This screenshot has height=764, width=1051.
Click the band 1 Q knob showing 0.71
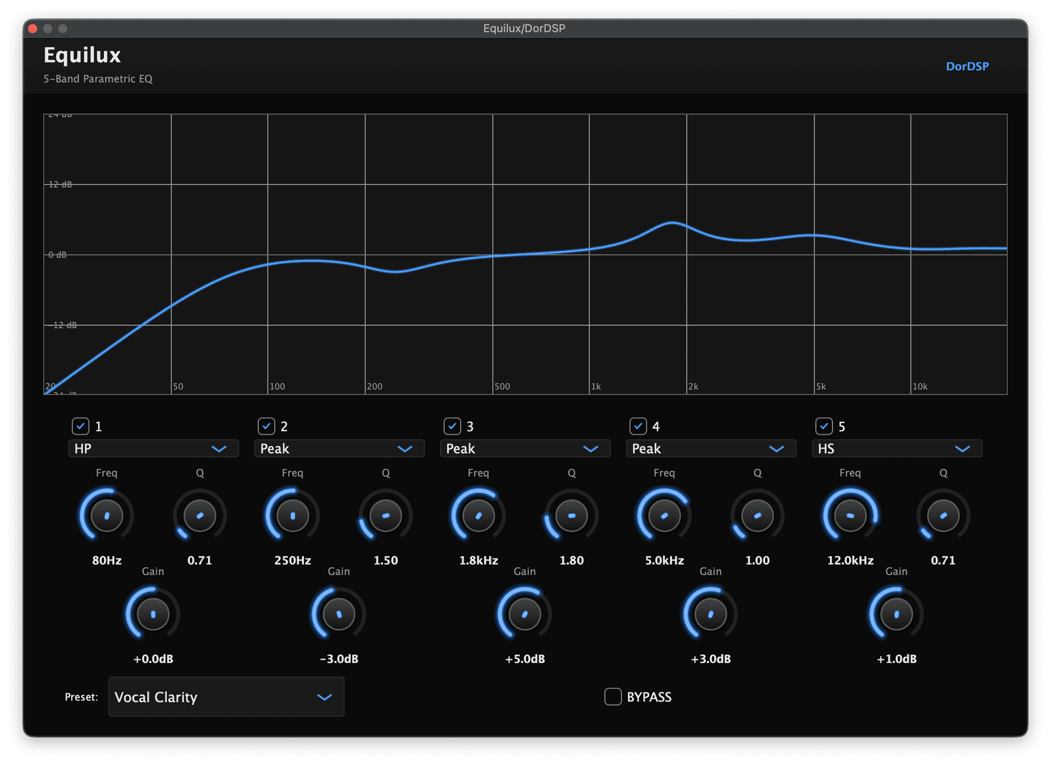(200, 515)
